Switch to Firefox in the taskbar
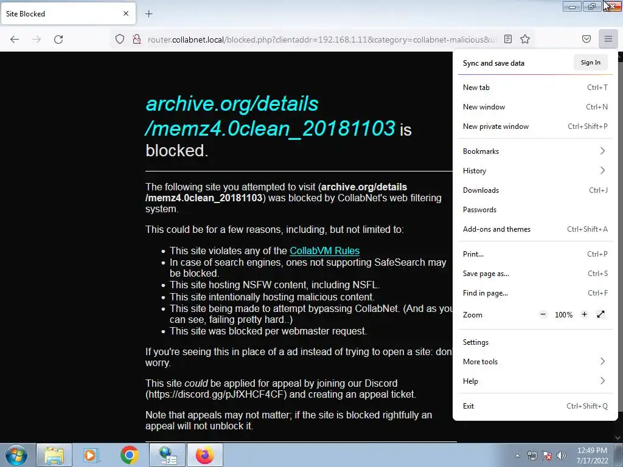623x467 pixels. point(204,455)
